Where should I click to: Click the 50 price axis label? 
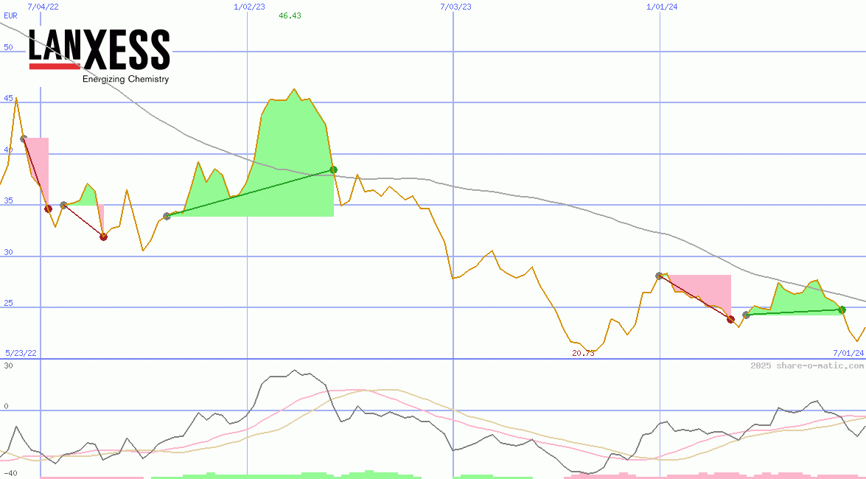click(x=8, y=47)
